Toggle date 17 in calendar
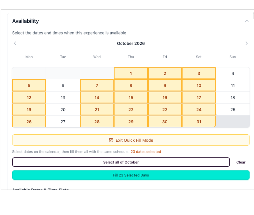 click(199, 98)
